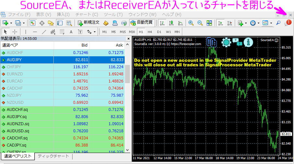The height and width of the screenshot is (164, 294).
Task: Switch to the M15 timeframe
Action: pos(123,32)
